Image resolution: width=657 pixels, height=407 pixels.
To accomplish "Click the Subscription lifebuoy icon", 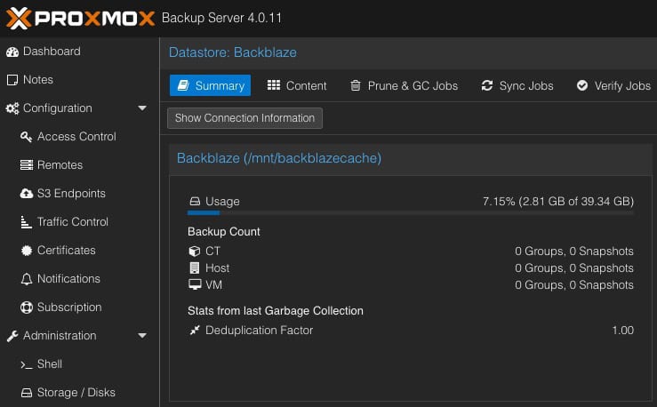I will [27, 307].
